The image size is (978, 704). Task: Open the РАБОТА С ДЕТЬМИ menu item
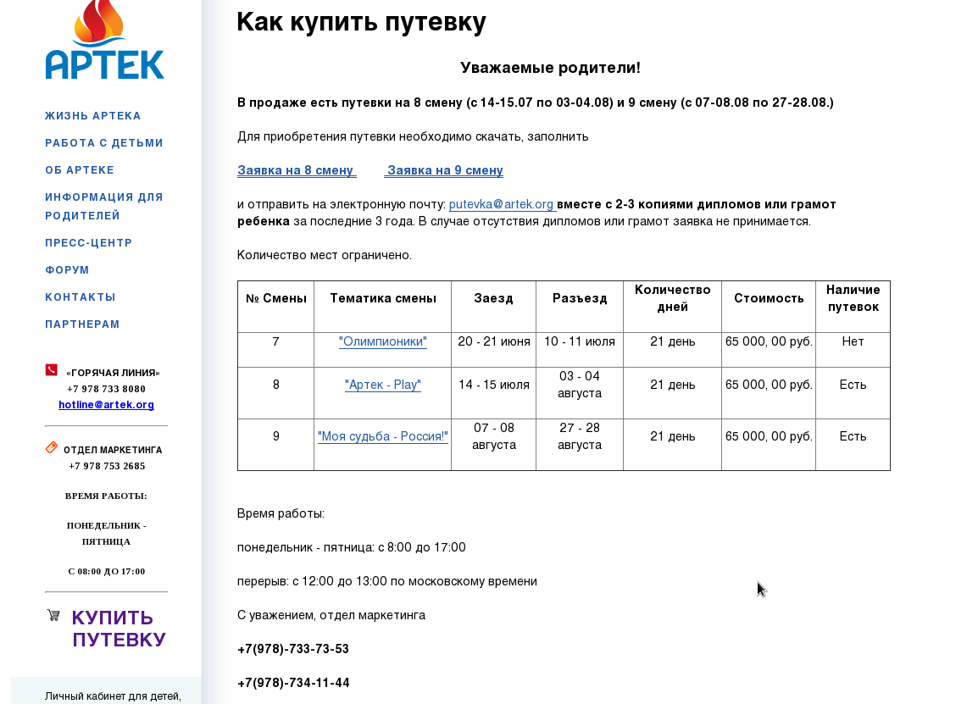click(x=104, y=143)
